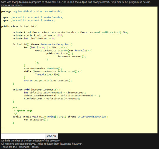Screen dimensions: 159x149
Task: Click the ExtBasic14() constructor signature
Action: pos(42,44)
